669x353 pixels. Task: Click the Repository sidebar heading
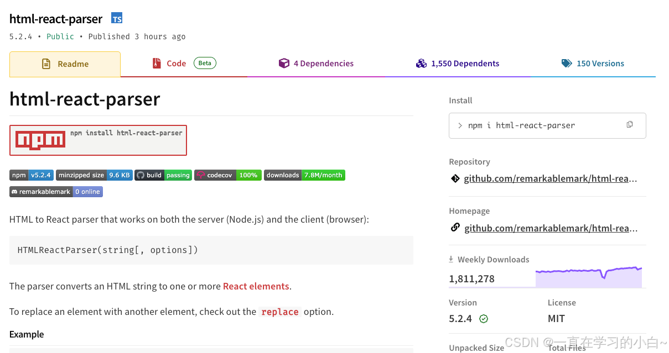click(x=469, y=162)
